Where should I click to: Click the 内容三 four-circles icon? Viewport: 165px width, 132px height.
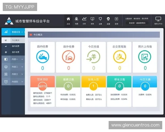[x=6, y=74]
